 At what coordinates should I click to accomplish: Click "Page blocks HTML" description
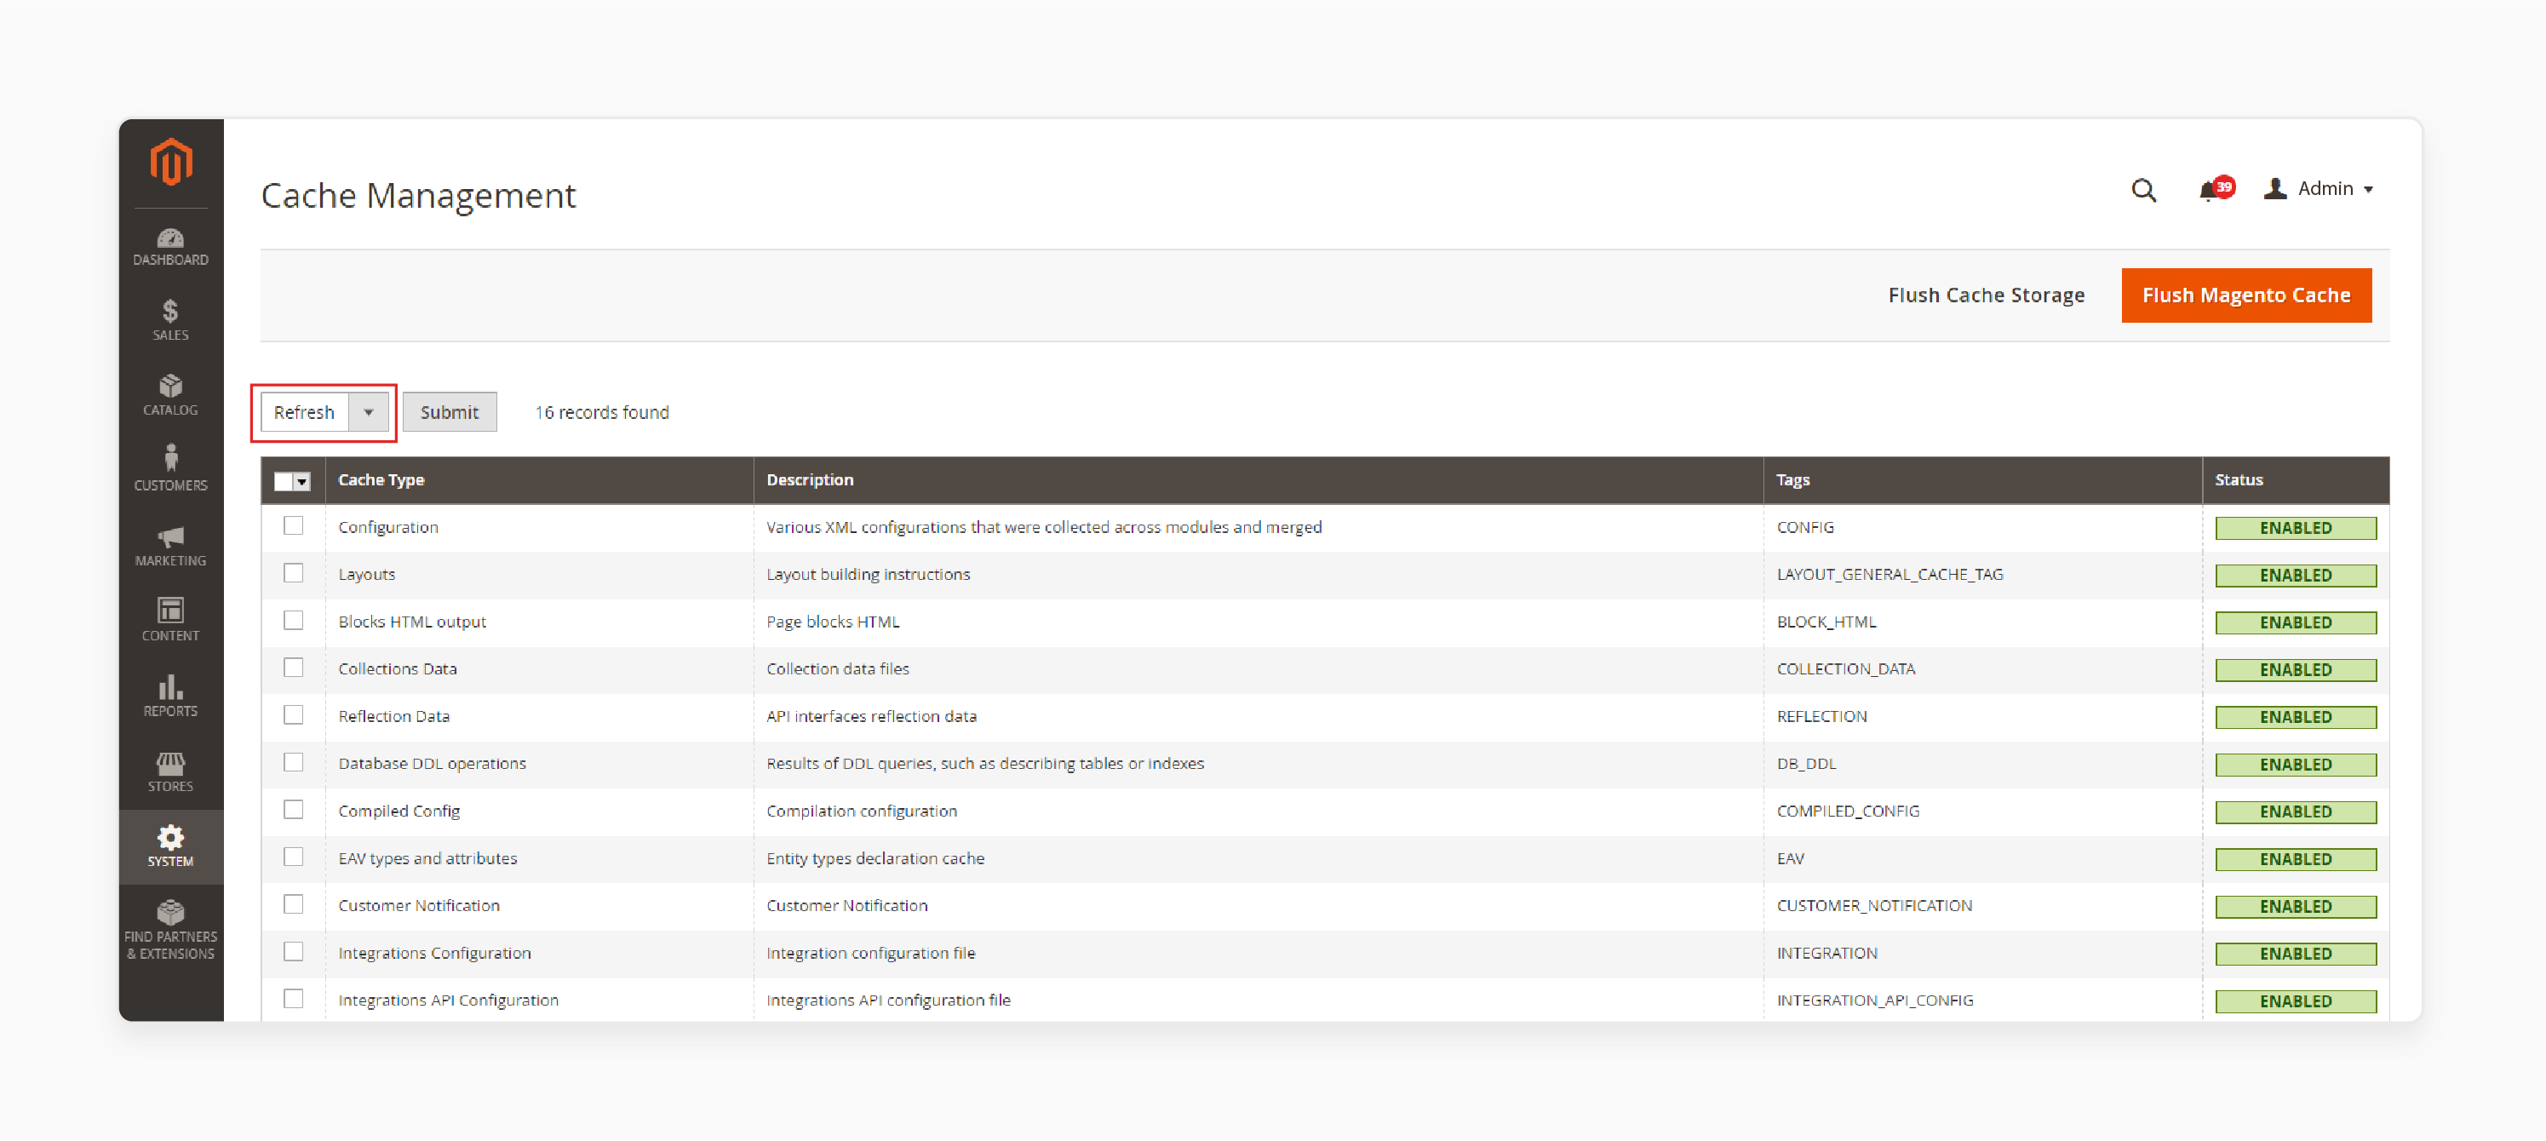point(833,622)
